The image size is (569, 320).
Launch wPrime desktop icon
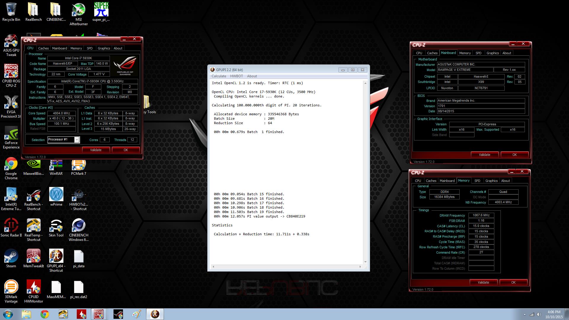tap(56, 197)
